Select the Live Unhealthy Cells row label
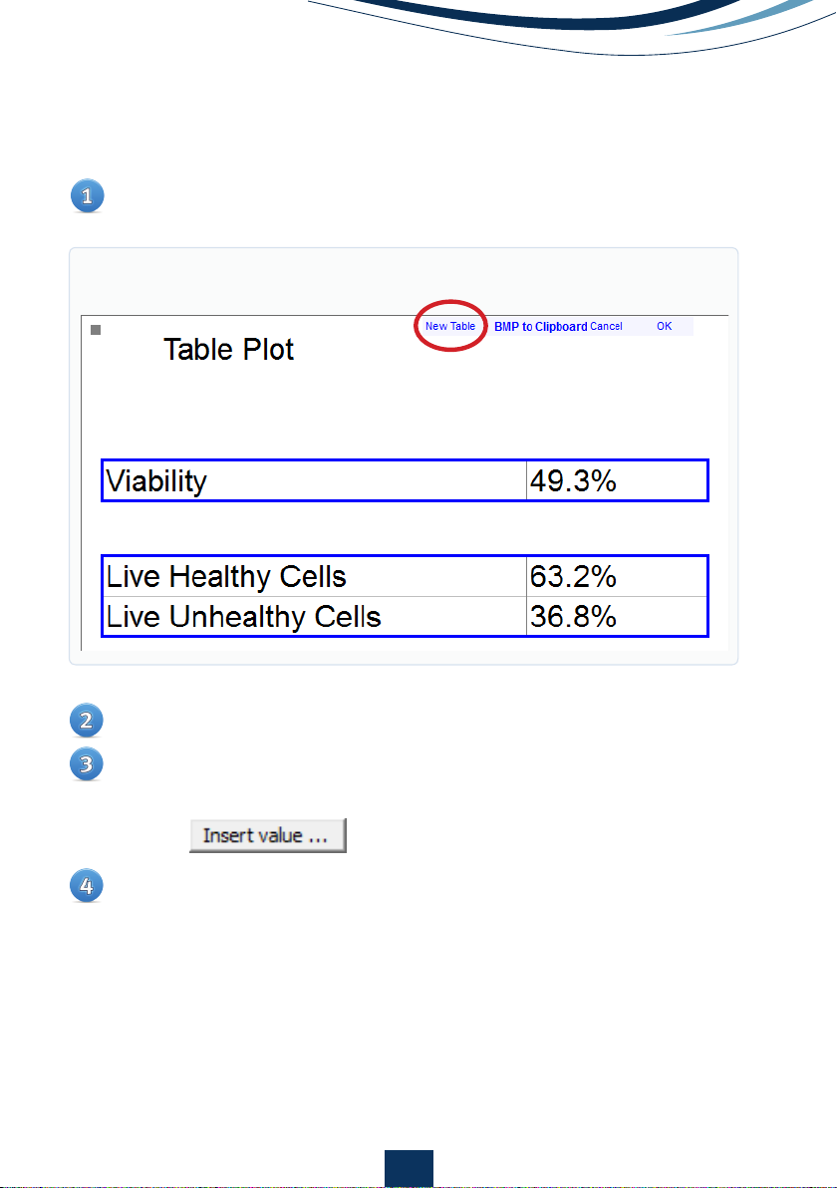 314,616
